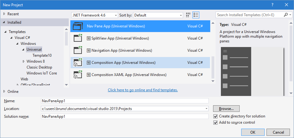Click the project Name text field
This screenshot has width=294, height=138.
tap(125, 101)
